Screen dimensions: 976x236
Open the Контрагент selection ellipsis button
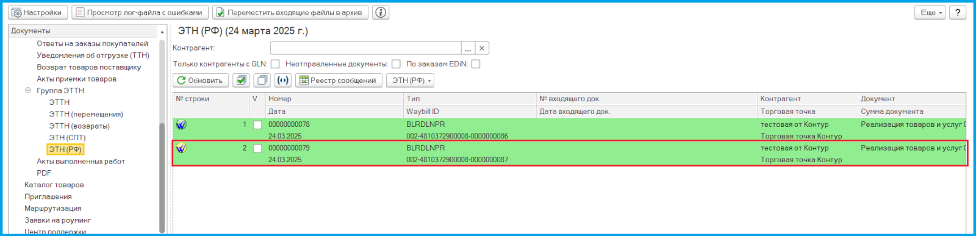(468, 48)
